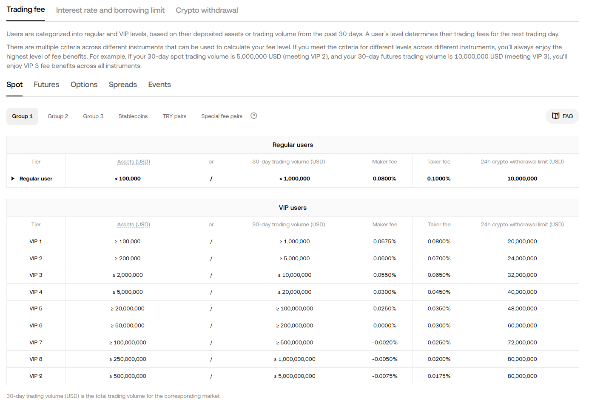Open the Crypto withdrawal tab
The height and width of the screenshot is (400, 606).
207,10
